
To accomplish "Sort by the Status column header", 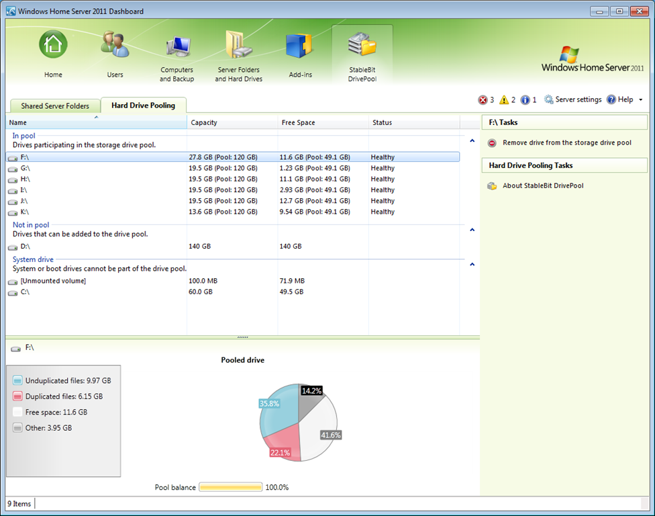I will point(414,122).
